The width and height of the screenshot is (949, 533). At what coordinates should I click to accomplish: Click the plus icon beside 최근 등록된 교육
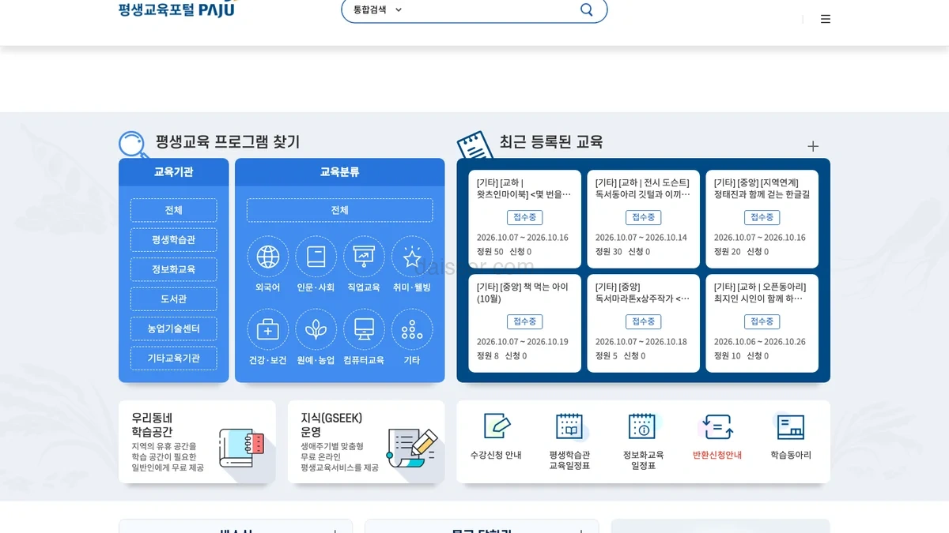813,146
